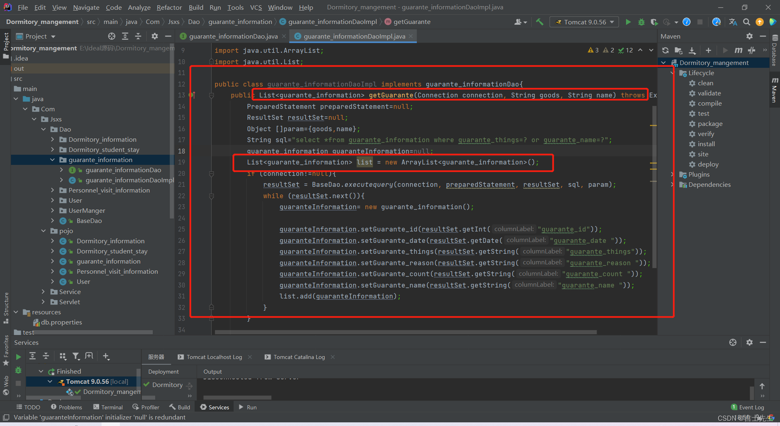Image resolution: width=780 pixels, height=426 pixels.
Task: Select opened file locator in Project panel
Action: pos(112,36)
